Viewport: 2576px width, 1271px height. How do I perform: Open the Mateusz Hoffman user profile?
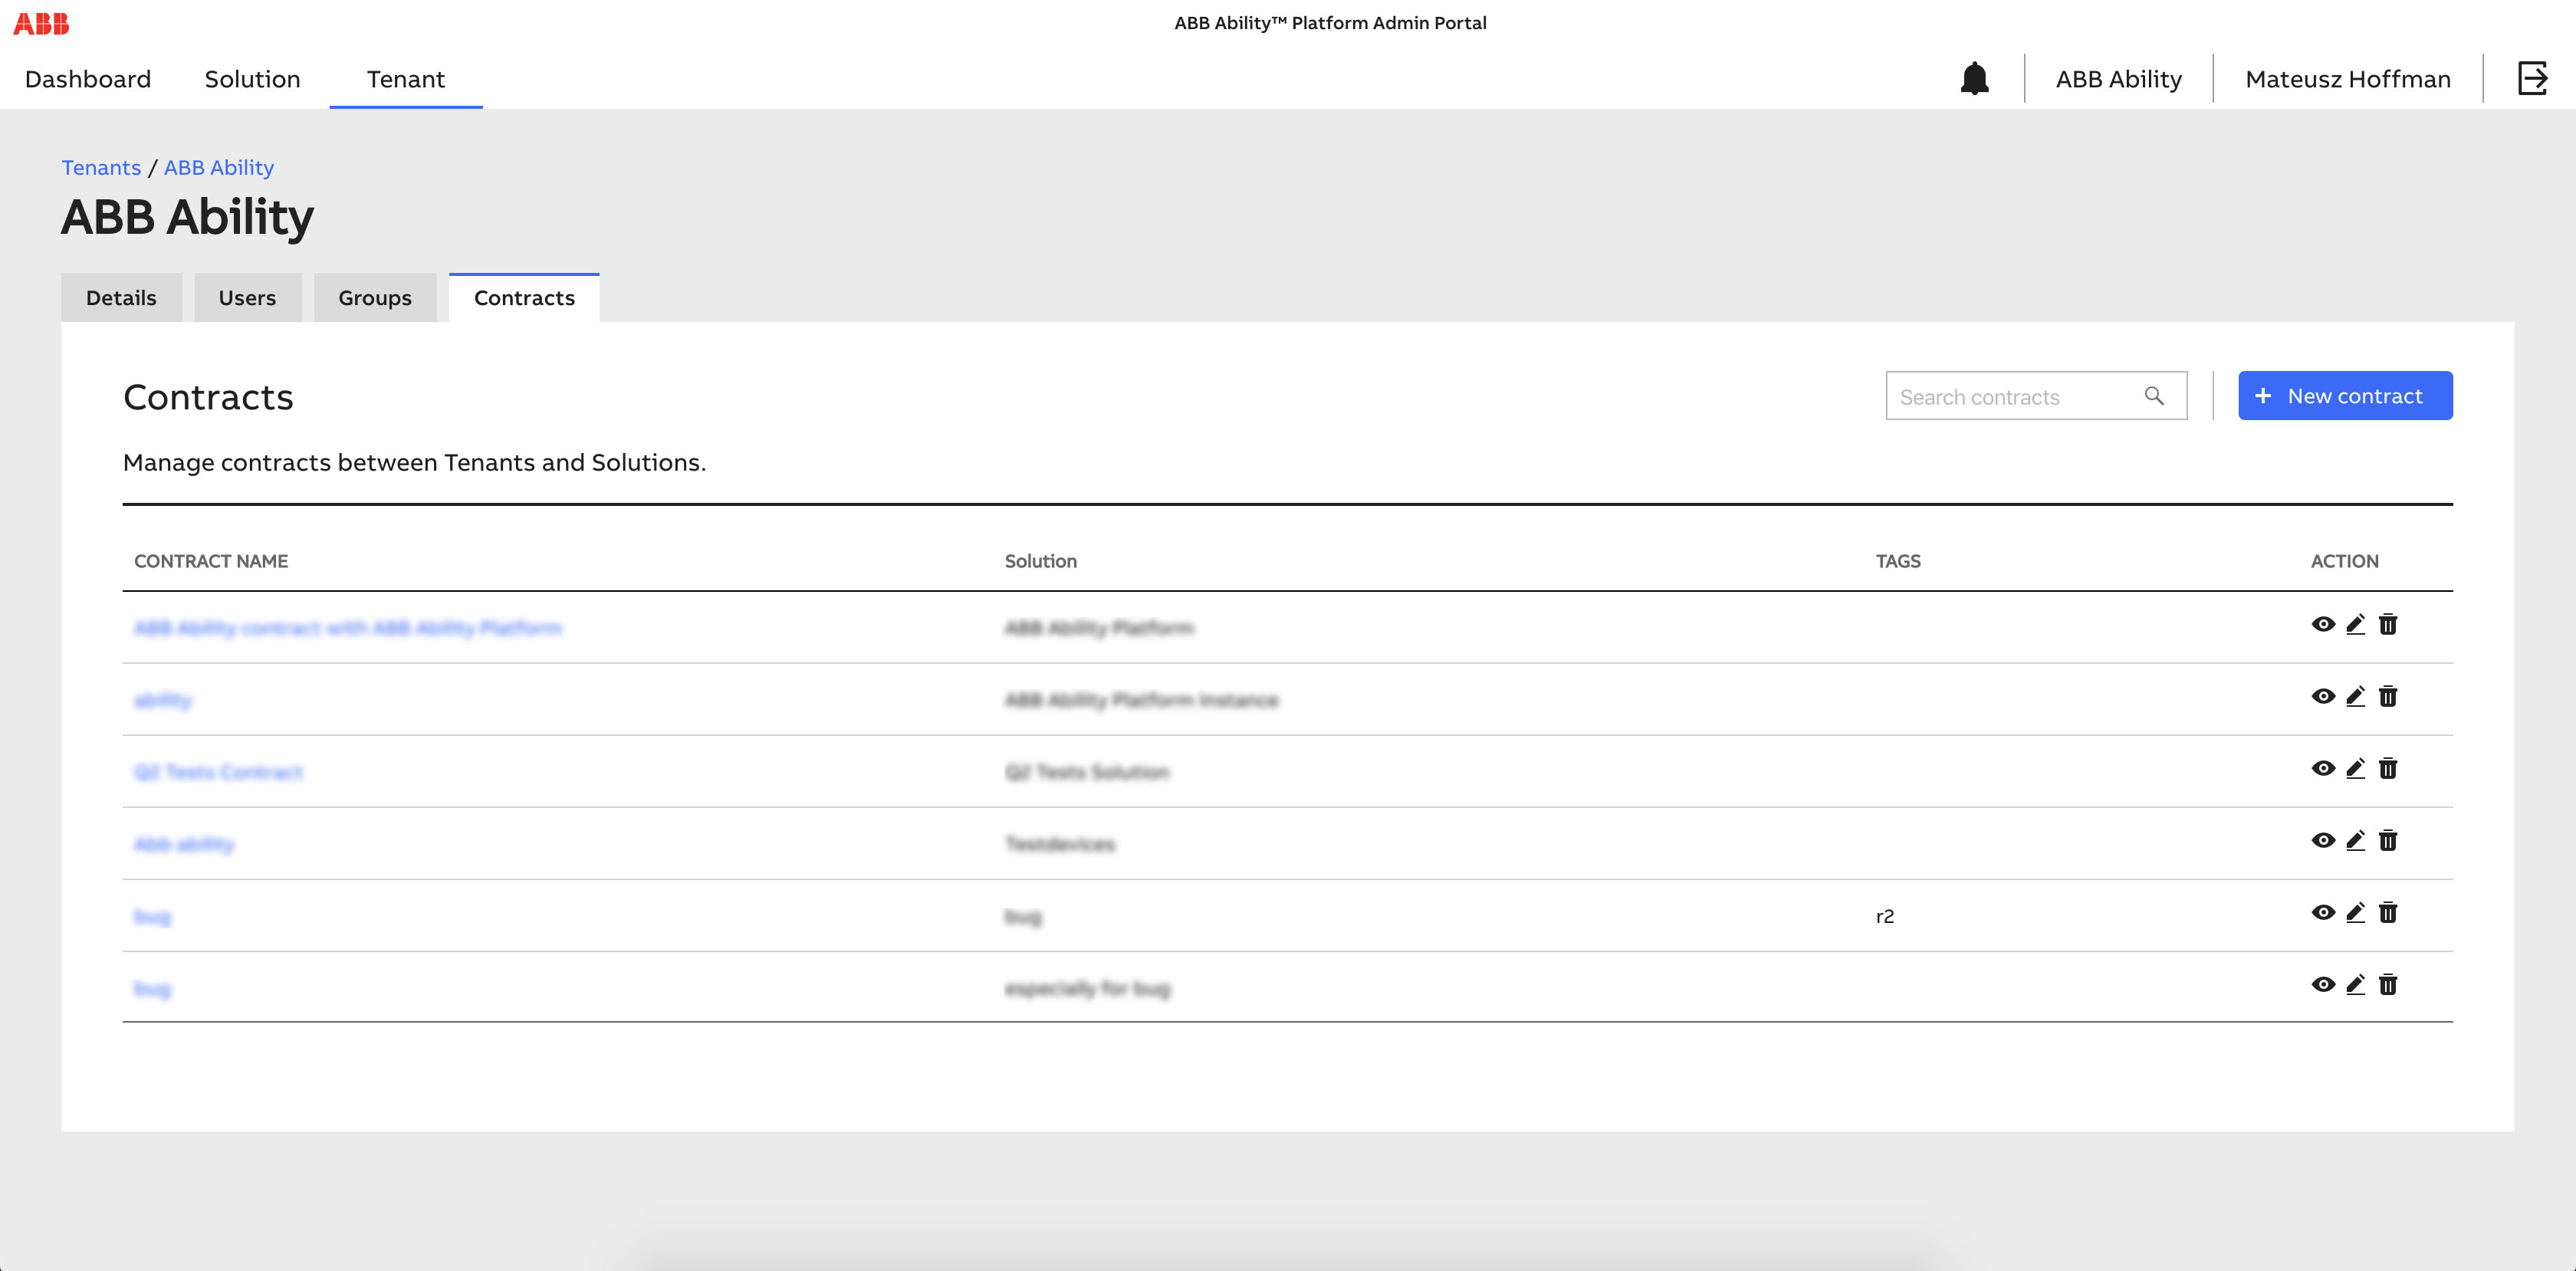[2347, 79]
